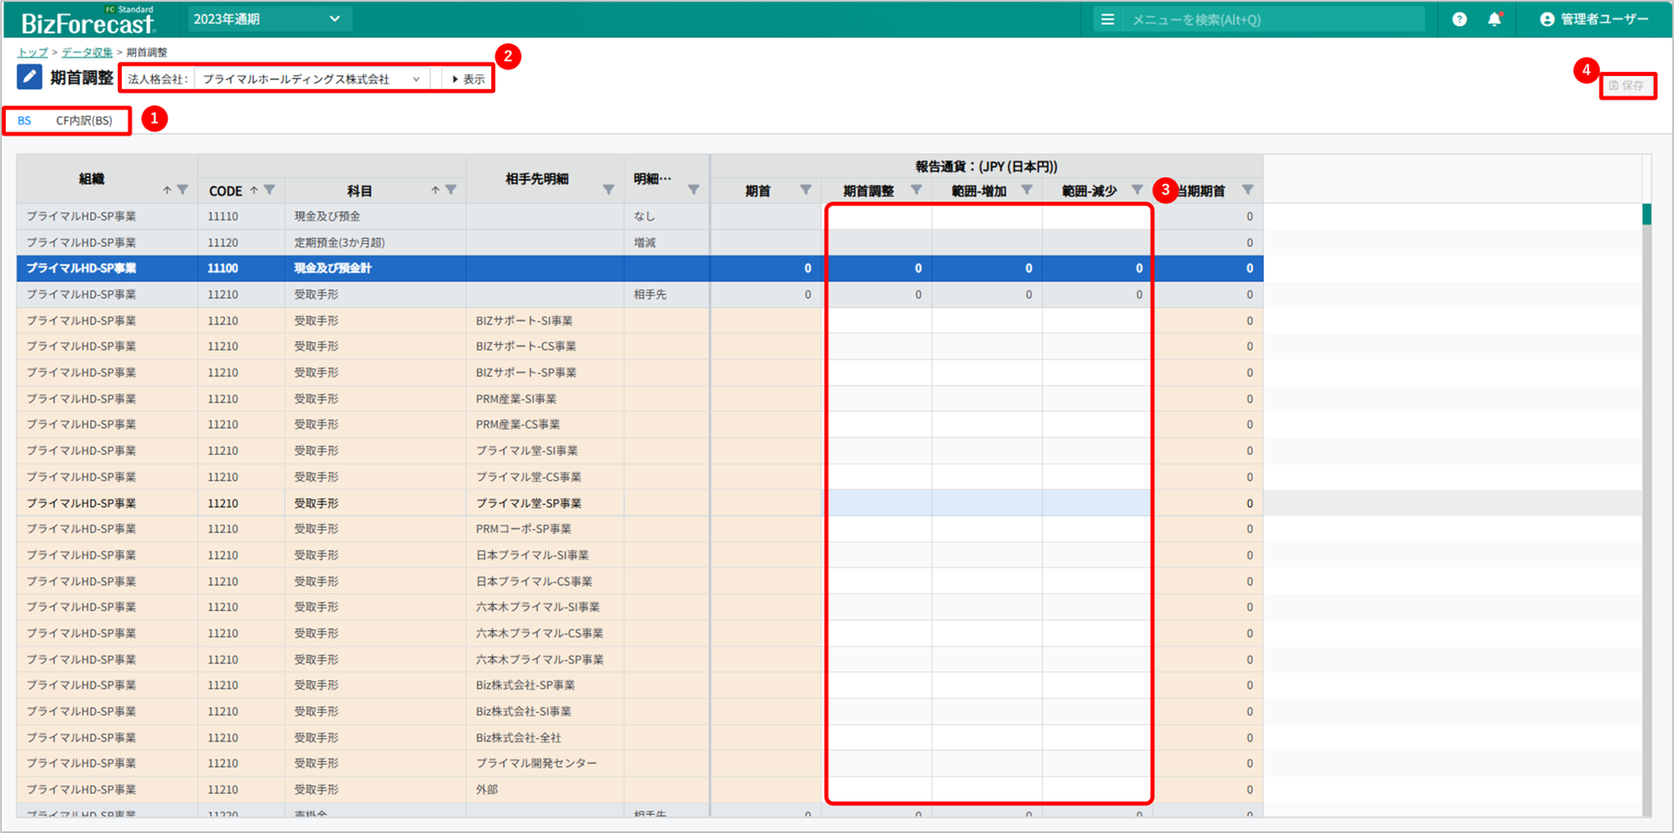Screen dimensions: 1674x833
Task: Click the vertical scrollbar thumb of the grid
Action: 1646,215
